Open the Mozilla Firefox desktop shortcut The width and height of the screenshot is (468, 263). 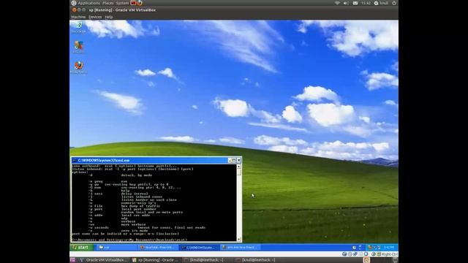tap(79, 67)
